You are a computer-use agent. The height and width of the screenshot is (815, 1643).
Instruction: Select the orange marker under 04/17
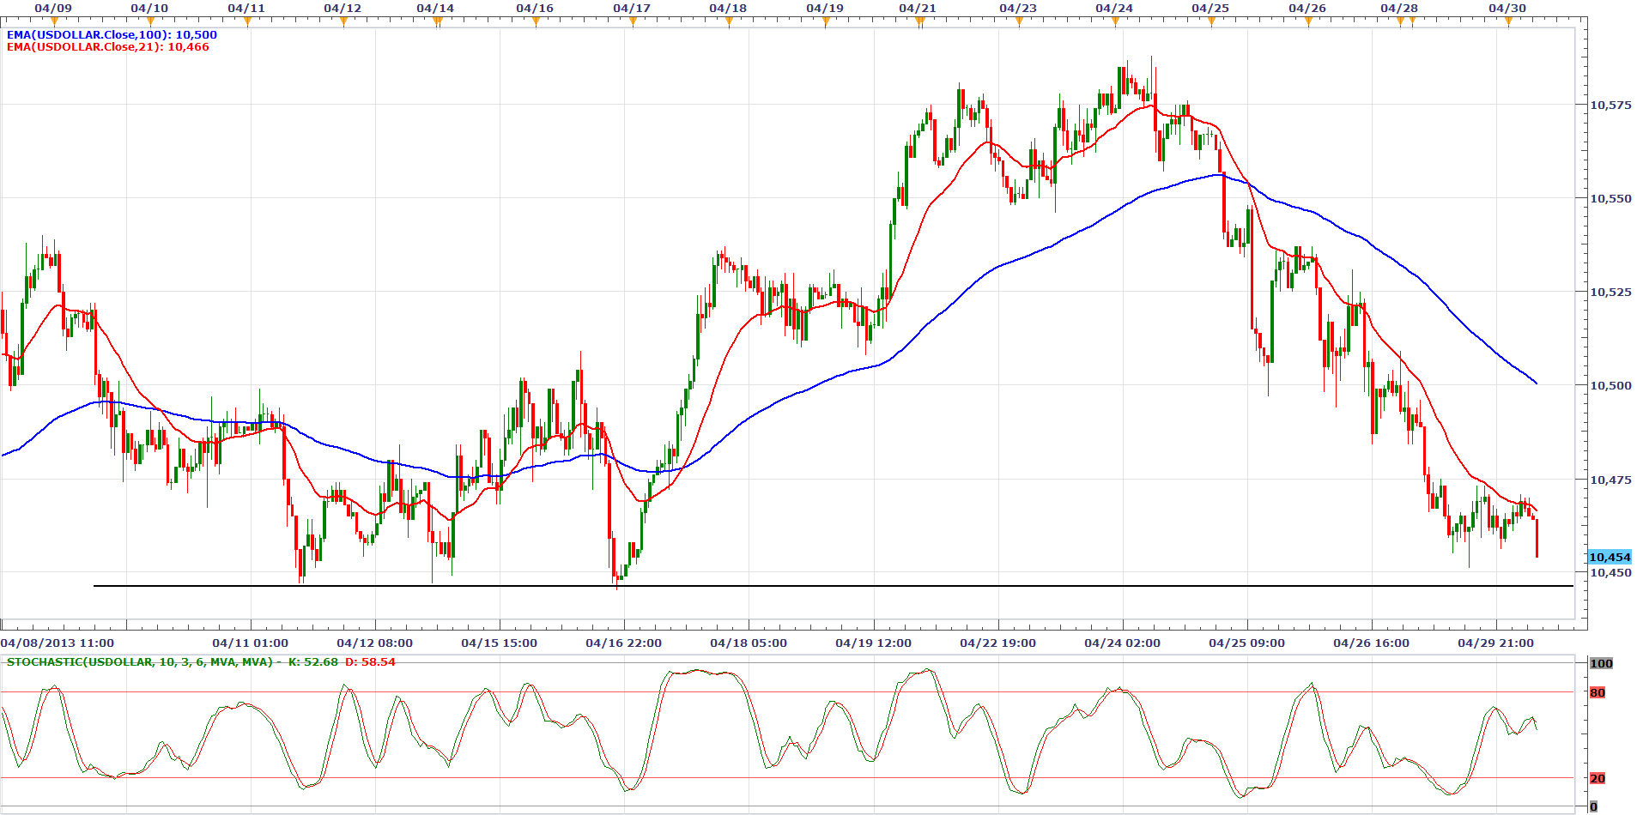pyautogui.click(x=633, y=22)
